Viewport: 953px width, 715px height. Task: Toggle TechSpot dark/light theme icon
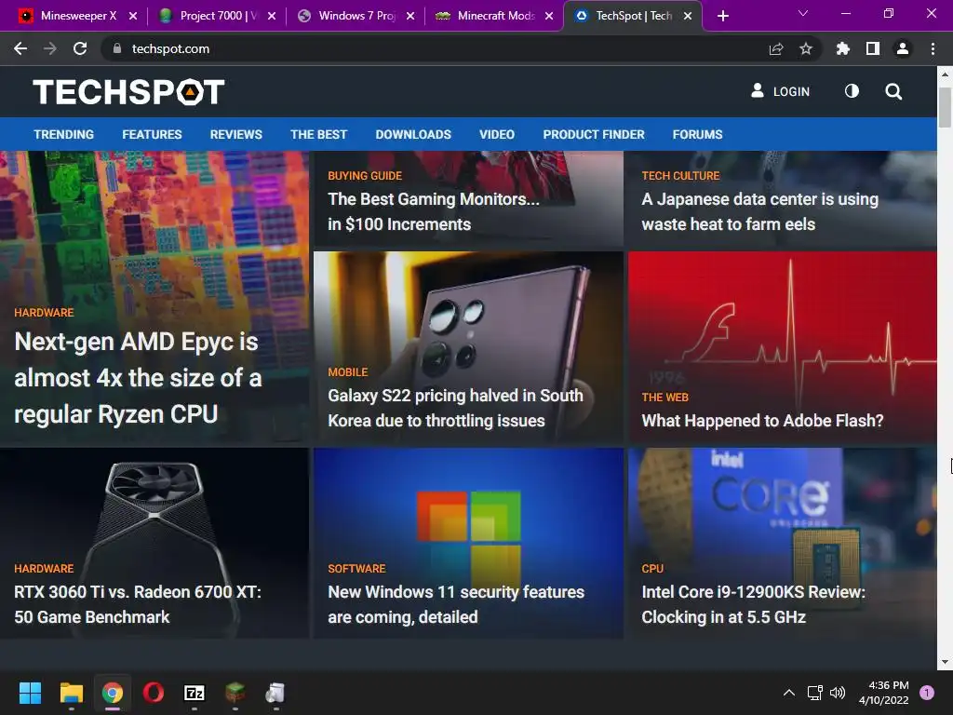pyautogui.click(x=852, y=91)
